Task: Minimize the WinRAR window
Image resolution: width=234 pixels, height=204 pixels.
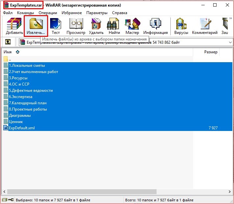Action: (203, 5)
